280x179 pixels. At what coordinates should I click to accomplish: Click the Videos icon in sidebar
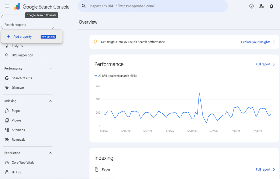point(7,120)
